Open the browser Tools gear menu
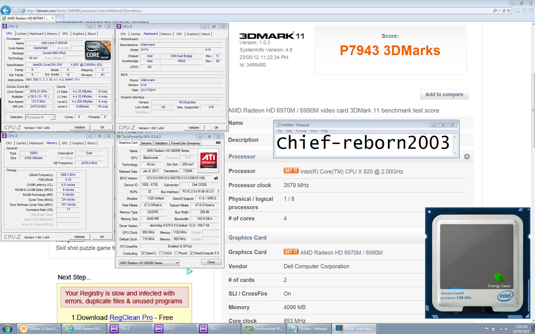The image size is (535, 334). pyautogui.click(x=531, y=11)
